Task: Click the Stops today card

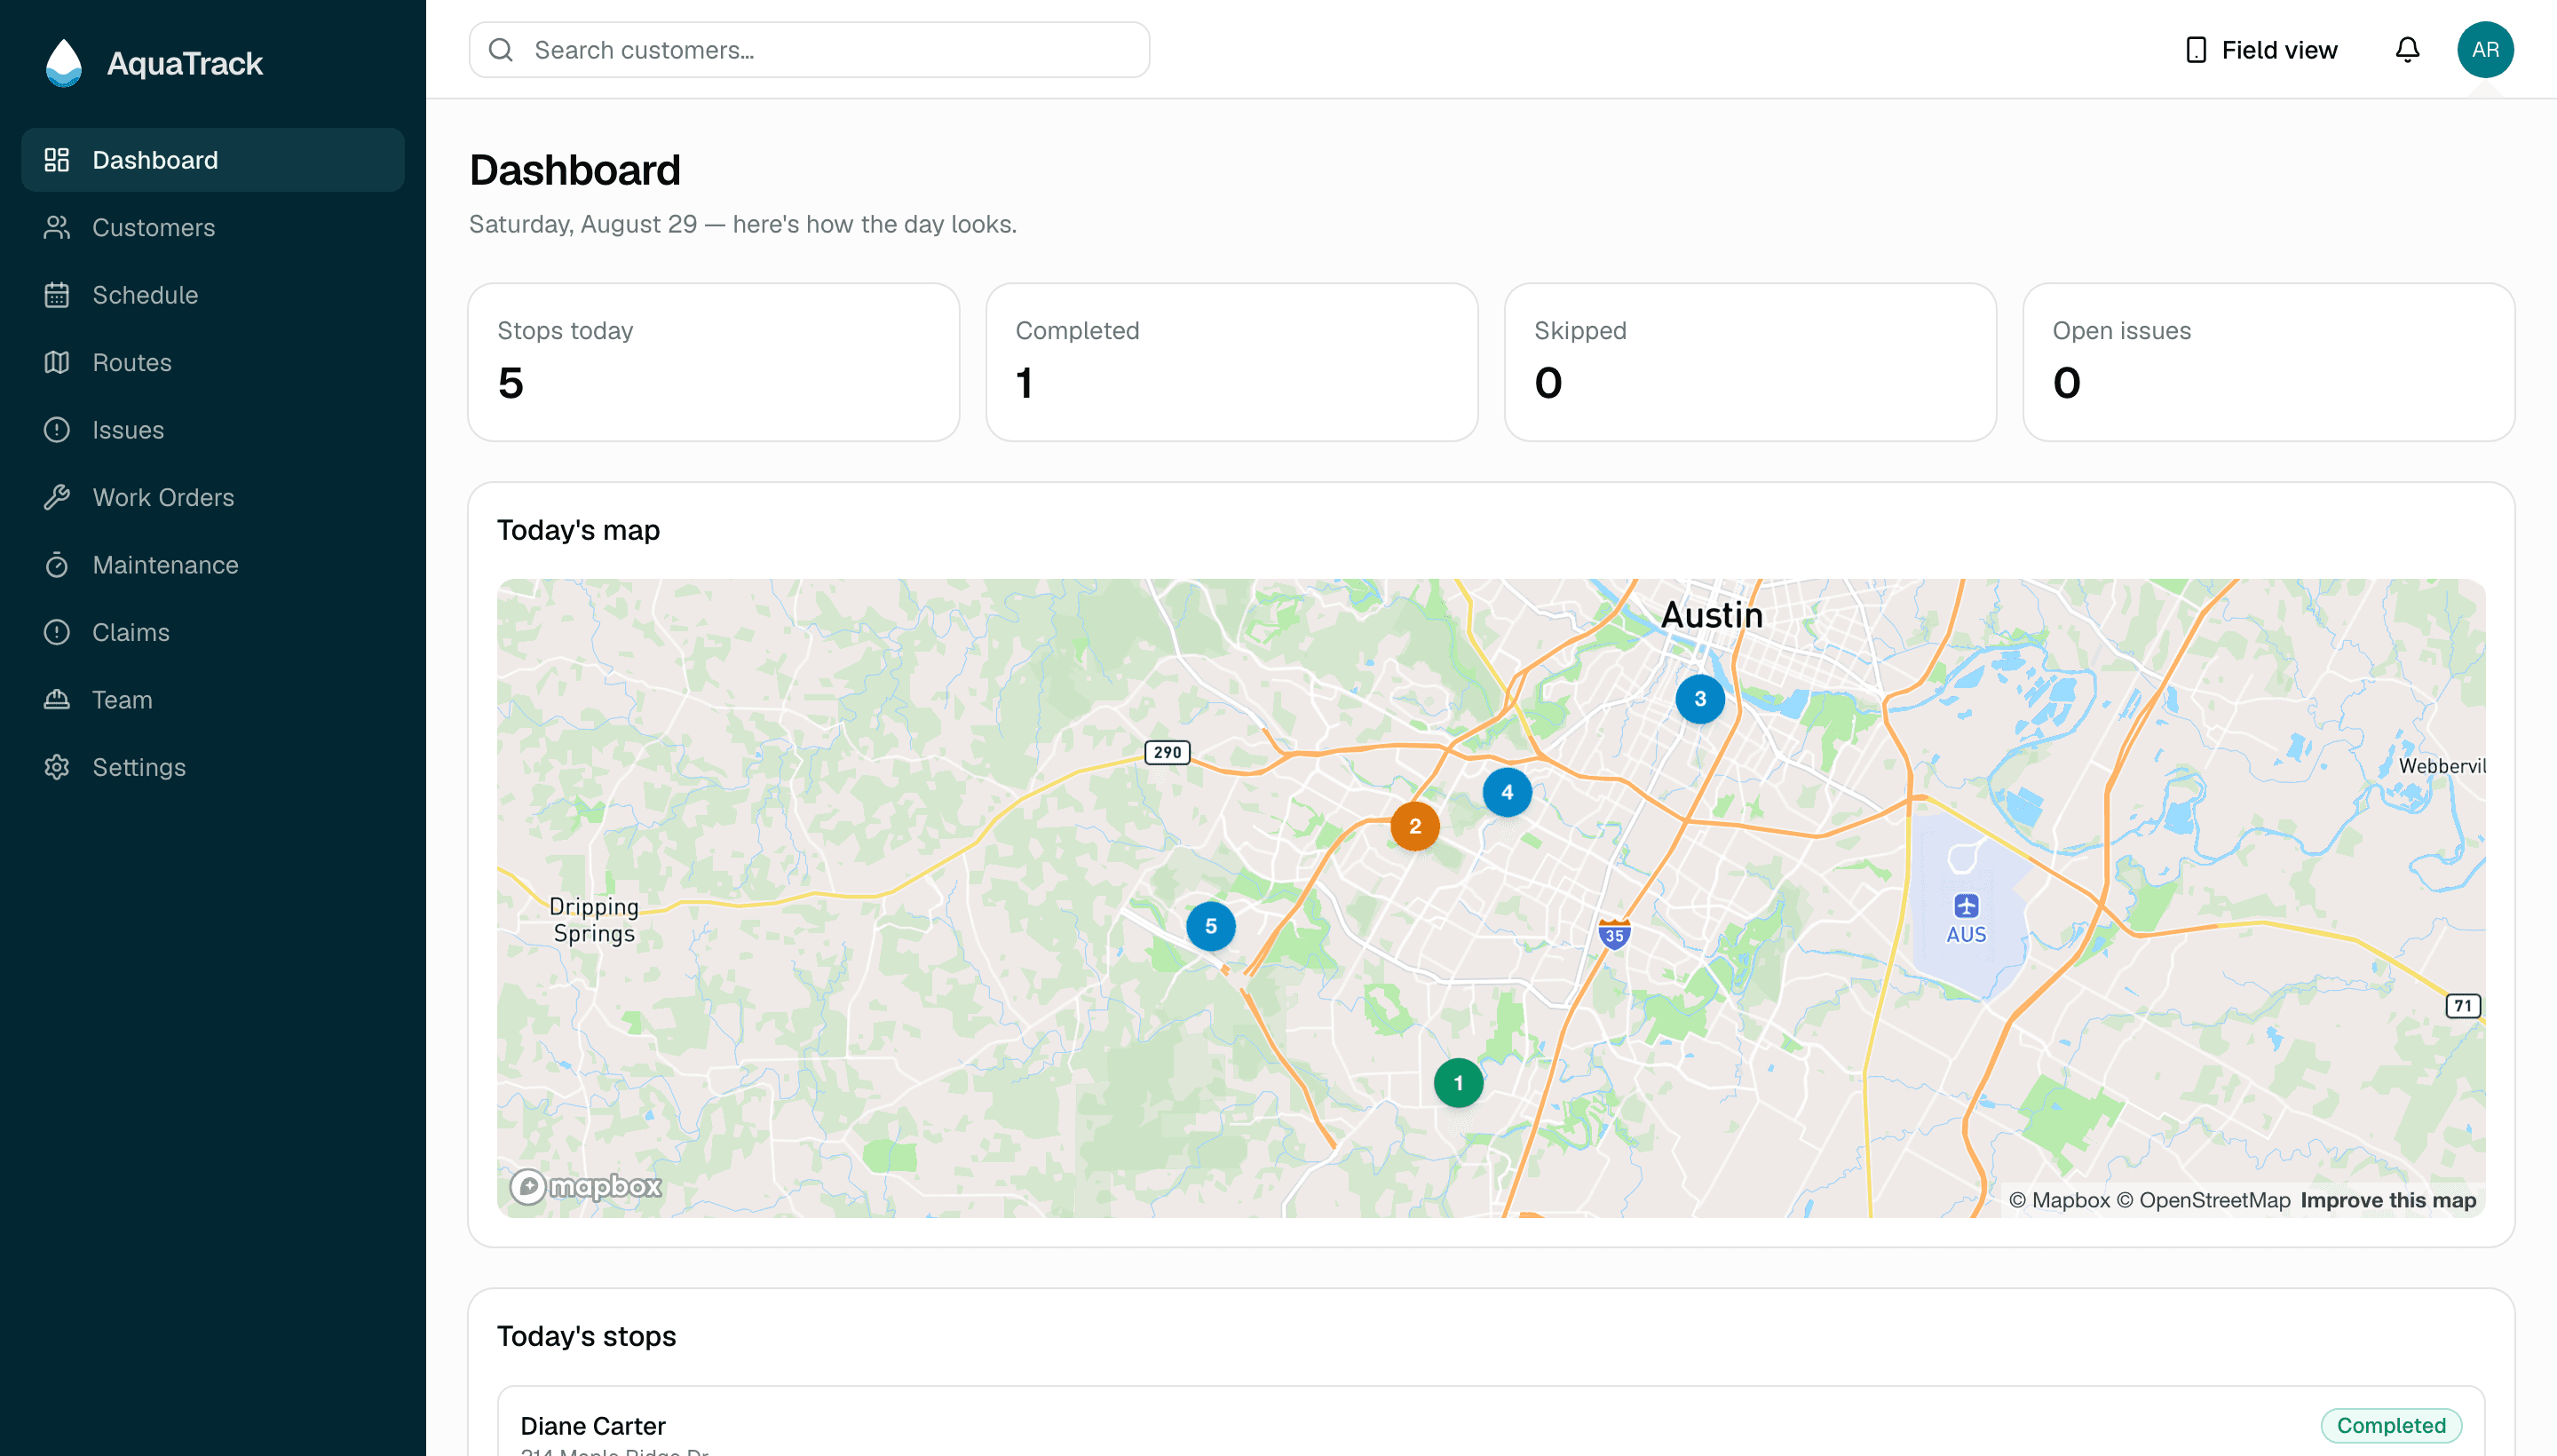Action: point(714,362)
